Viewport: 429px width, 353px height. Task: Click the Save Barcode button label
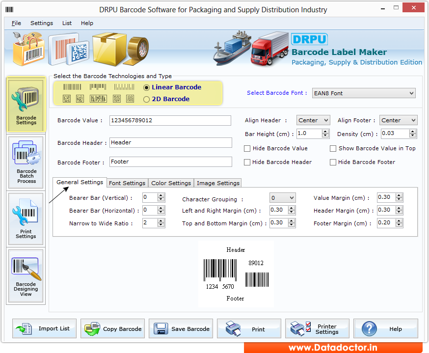[190, 329]
